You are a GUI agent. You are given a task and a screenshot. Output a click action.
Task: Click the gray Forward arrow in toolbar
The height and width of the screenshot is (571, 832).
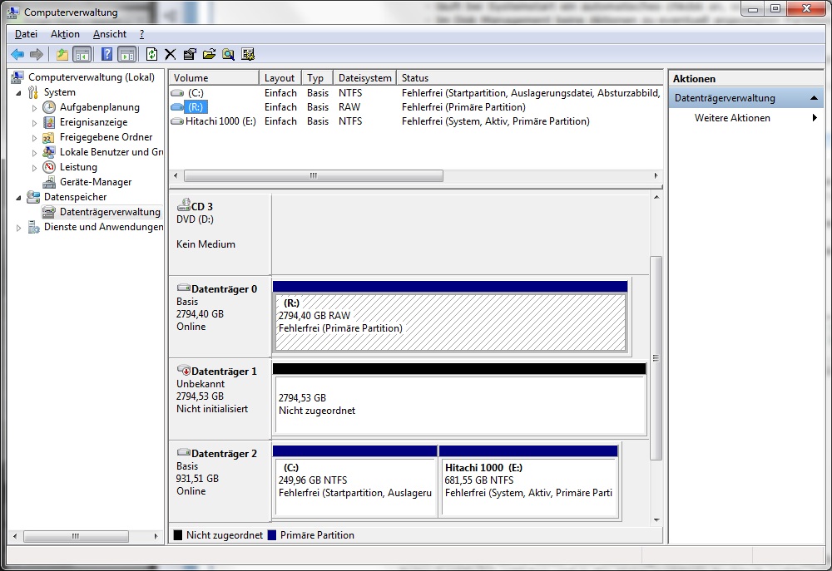click(x=36, y=54)
